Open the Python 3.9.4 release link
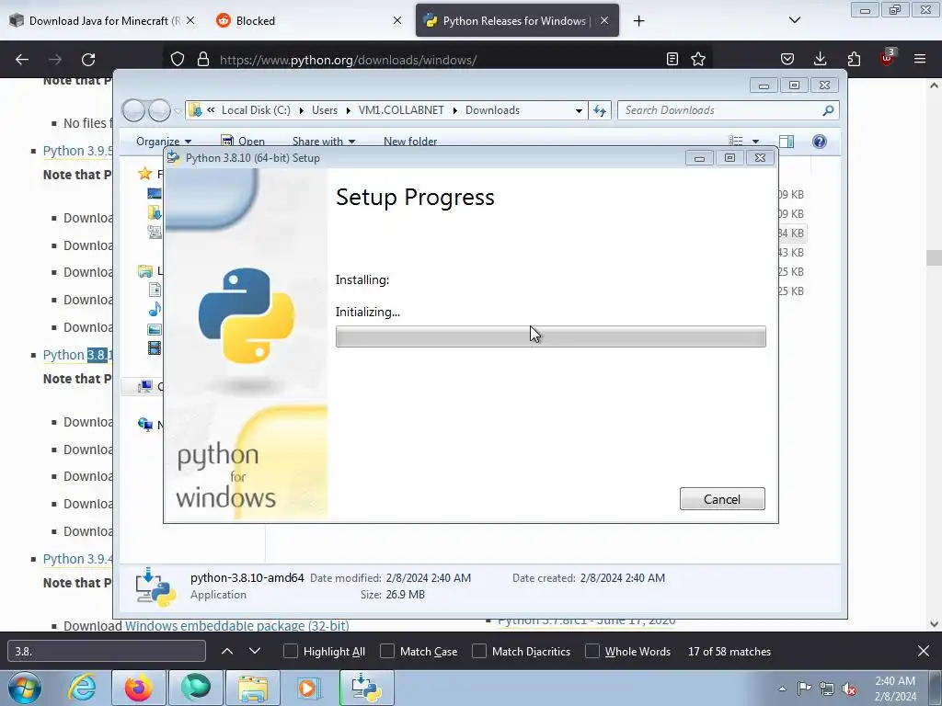 [x=77, y=559]
